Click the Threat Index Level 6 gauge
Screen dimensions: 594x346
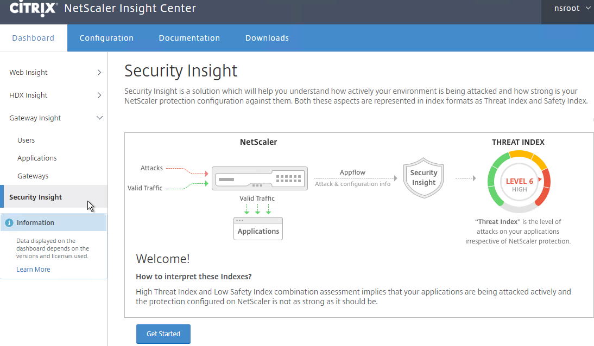pyautogui.click(x=519, y=181)
